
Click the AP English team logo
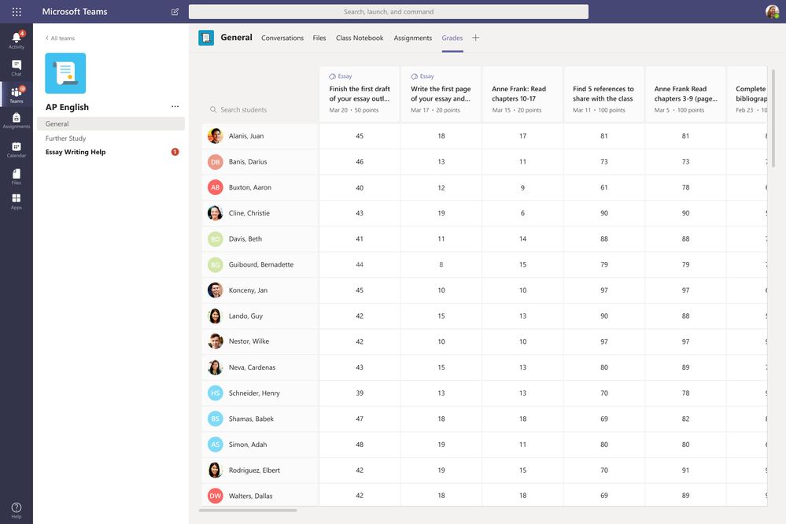[x=65, y=73]
